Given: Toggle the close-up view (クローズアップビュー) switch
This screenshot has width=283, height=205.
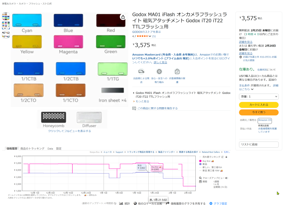Looking at the screenshot, I should pos(227,178).
